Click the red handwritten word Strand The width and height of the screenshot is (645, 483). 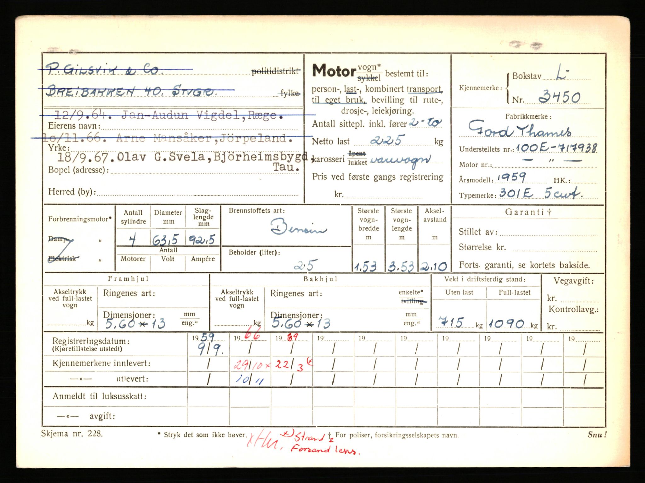309,437
